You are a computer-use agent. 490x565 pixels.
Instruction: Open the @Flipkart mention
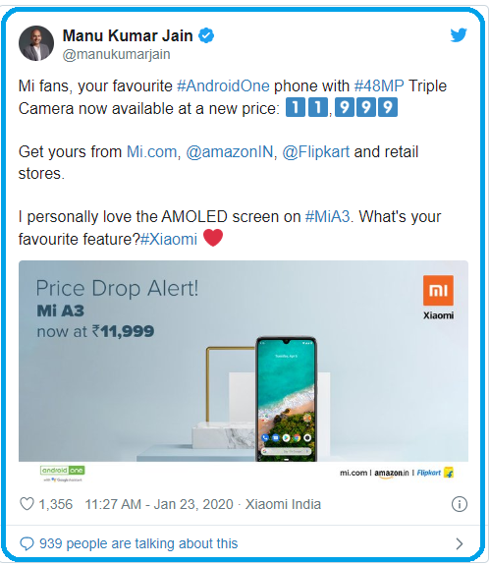coord(316,151)
